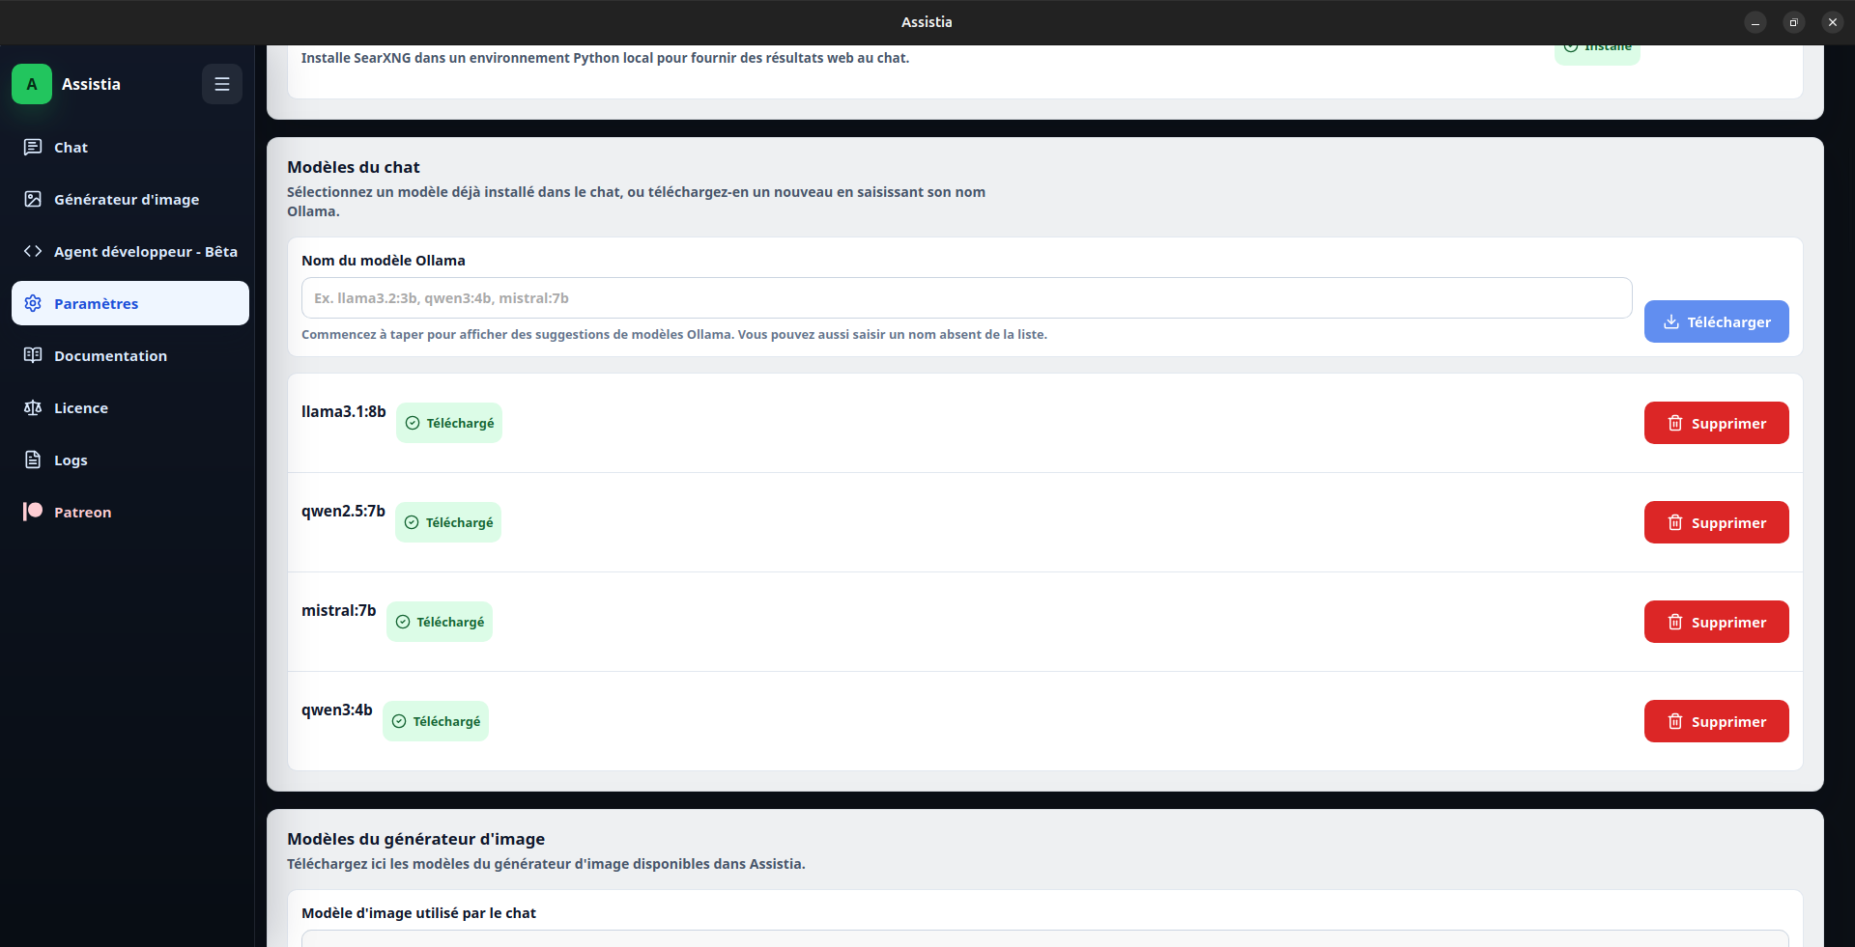Click the Chat speech bubble icon
Image resolution: width=1855 pixels, height=947 pixels.
pyautogui.click(x=33, y=147)
